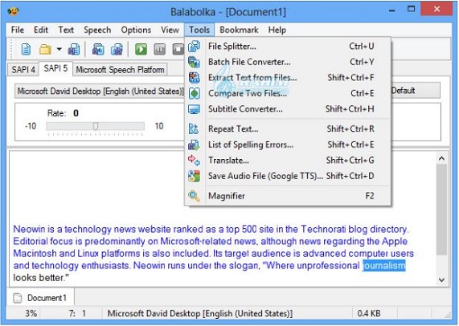Click the Balabolka app icon in title bar
The image size is (459, 326).
[x=13, y=11]
